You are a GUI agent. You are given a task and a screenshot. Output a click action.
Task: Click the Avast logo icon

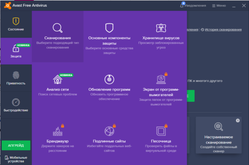pyautogui.click(x=7, y=5)
